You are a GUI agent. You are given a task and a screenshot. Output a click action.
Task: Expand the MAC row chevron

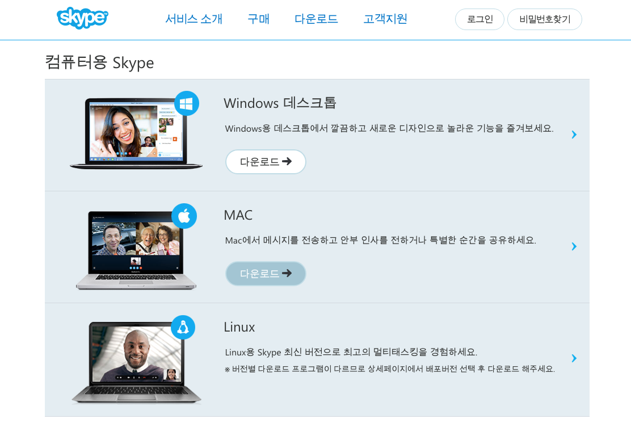click(x=574, y=246)
